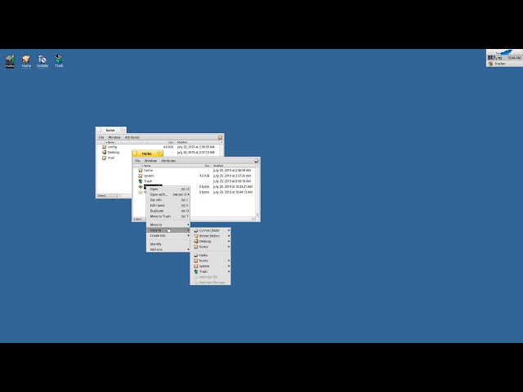This screenshot has height=392, width=523.
Task: Open the Deskbar blue leaf menu
Action: click(x=504, y=52)
